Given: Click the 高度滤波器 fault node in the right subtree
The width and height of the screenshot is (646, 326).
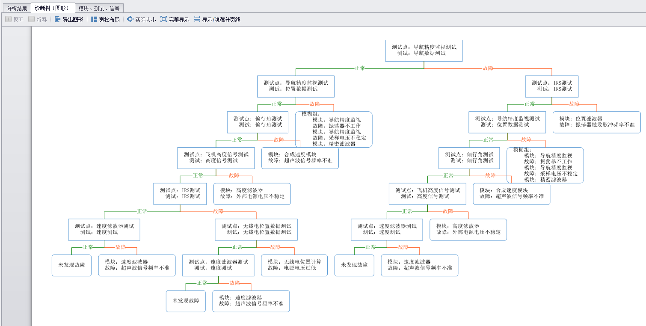Looking at the screenshot, I should click(468, 230).
